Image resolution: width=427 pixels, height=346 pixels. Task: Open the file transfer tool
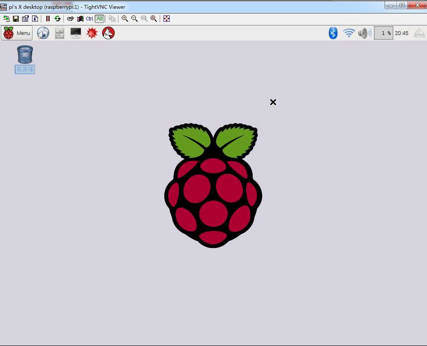coord(112,18)
